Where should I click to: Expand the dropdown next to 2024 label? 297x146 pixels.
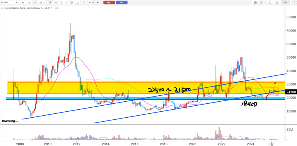[291, 2]
